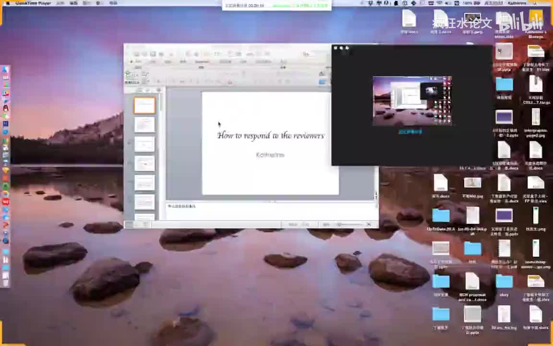Select the second slide thumbnail in PowerPoint
553x346 pixels.
144,124
